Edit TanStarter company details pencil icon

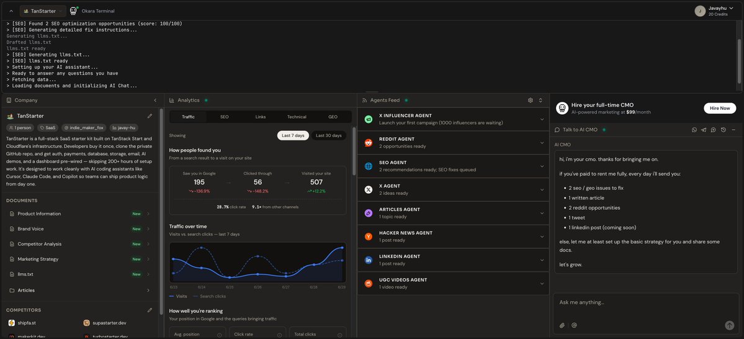coord(150,116)
